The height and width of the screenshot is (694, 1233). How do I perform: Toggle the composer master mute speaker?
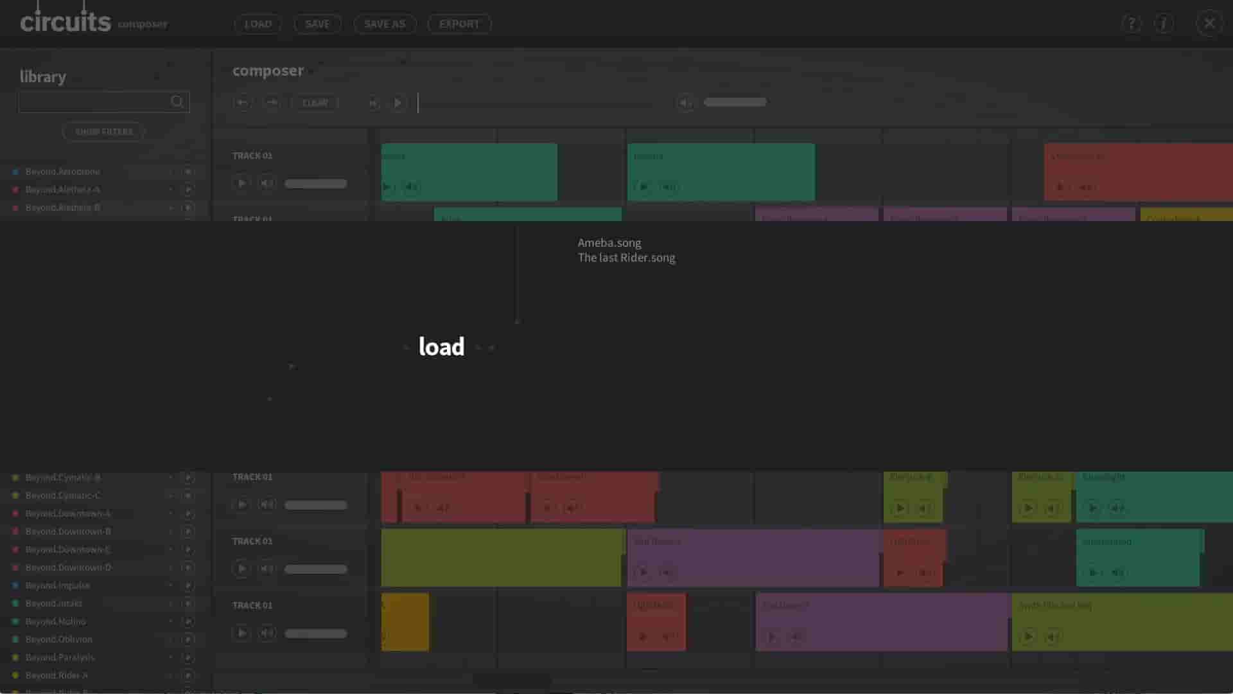tap(685, 103)
